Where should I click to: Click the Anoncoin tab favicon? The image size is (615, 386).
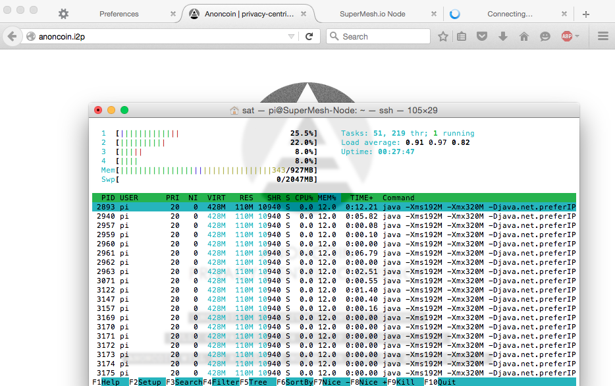(194, 14)
